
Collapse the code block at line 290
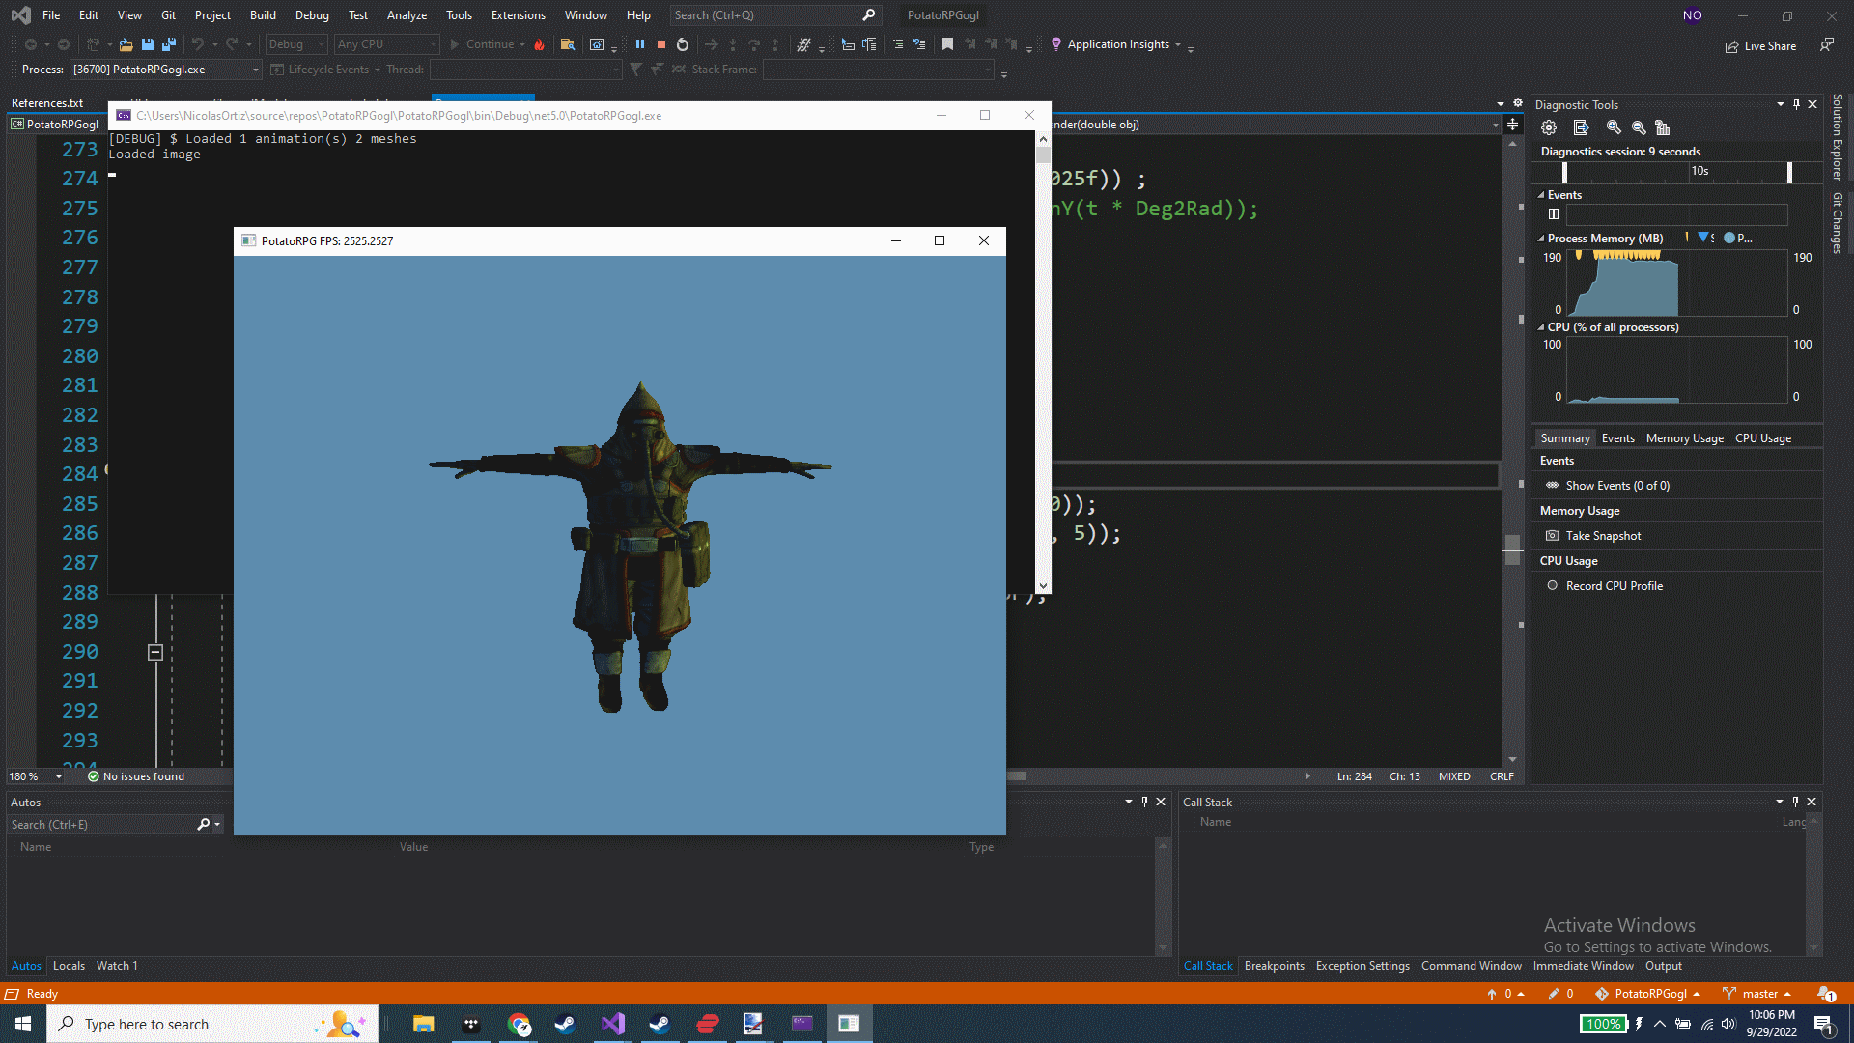click(154, 653)
